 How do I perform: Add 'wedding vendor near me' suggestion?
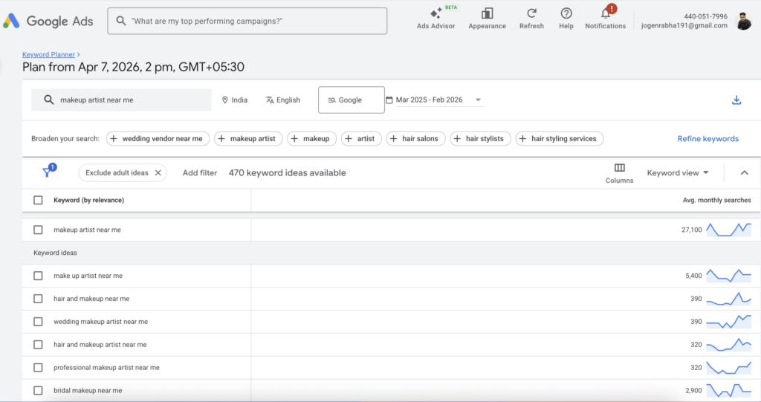(x=158, y=139)
